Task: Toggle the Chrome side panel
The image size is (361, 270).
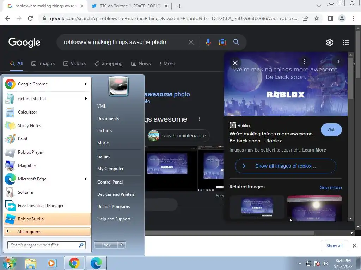Action: (x=331, y=18)
